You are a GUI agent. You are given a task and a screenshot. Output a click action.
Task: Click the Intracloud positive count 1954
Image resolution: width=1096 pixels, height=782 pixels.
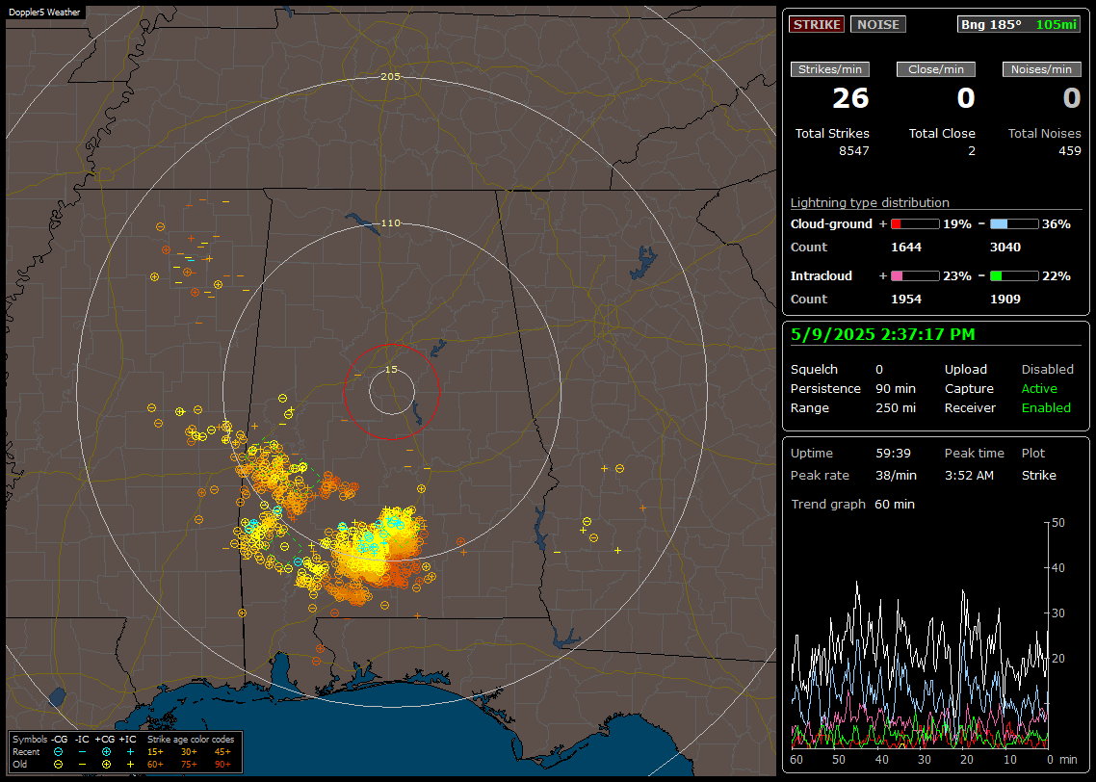(x=906, y=300)
